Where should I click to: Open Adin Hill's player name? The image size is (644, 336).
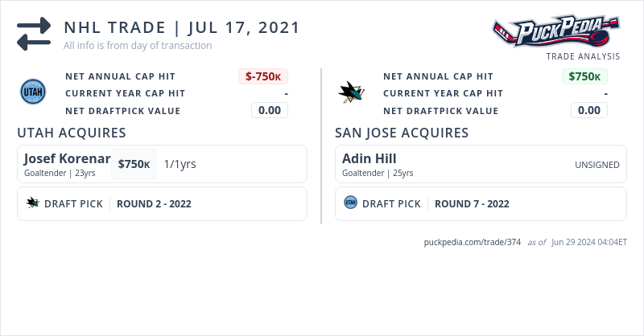point(369,158)
